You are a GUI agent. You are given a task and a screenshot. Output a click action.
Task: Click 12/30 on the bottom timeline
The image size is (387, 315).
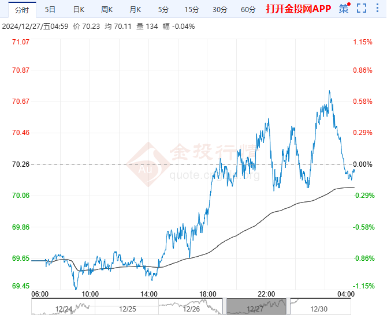(x=319, y=309)
